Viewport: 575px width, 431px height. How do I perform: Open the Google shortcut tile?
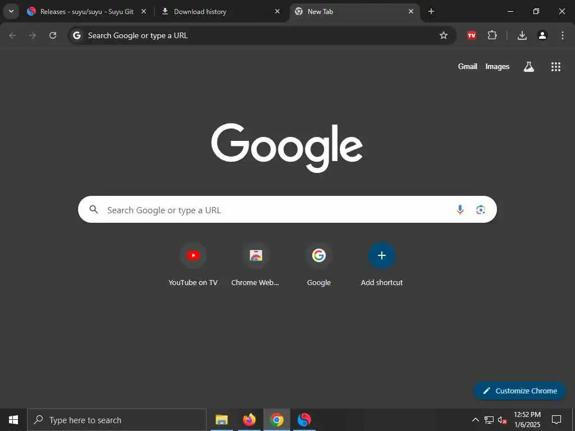pos(319,265)
